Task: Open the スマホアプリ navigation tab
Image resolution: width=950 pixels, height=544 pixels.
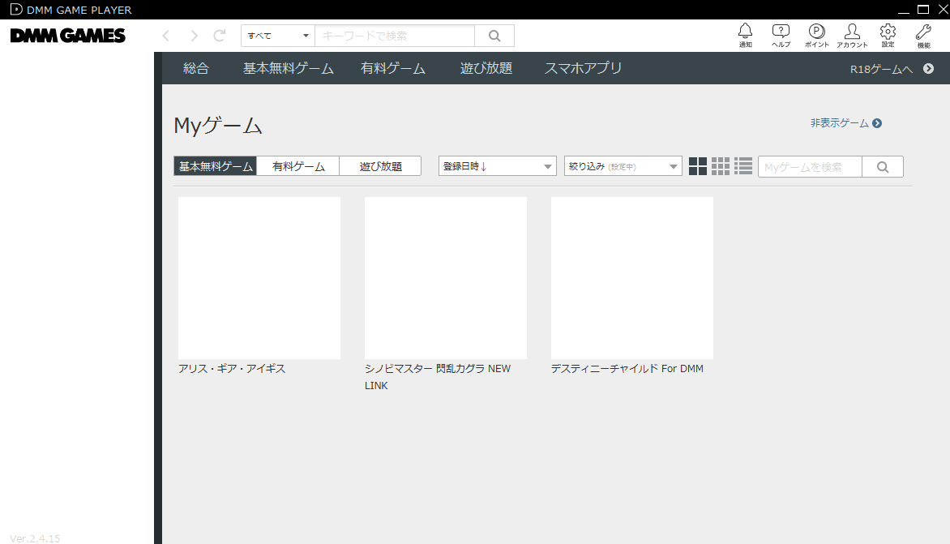Action: tap(583, 68)
